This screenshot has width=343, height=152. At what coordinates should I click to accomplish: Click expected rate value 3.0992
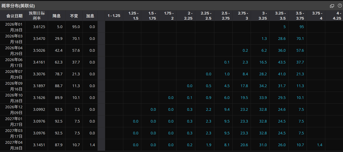[40, 110]
